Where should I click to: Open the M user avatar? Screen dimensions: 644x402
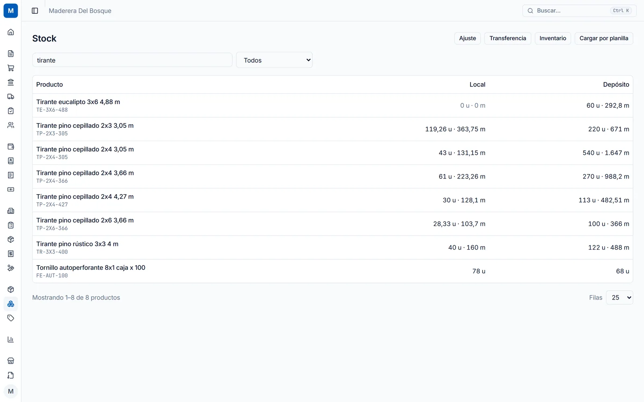11,391
